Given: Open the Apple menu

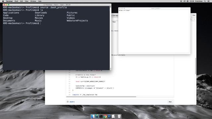Looking at the screenshot, I should click(x=3, y=1).
